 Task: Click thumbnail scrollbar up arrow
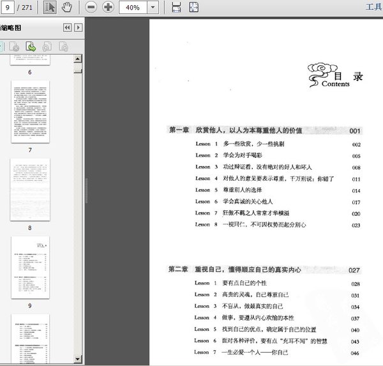(78, 59)
